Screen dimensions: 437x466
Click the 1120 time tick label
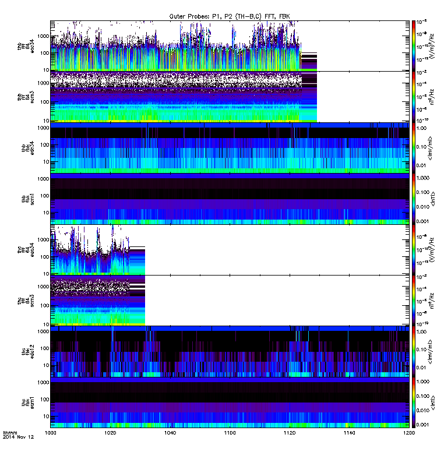[x=290, y=433]
